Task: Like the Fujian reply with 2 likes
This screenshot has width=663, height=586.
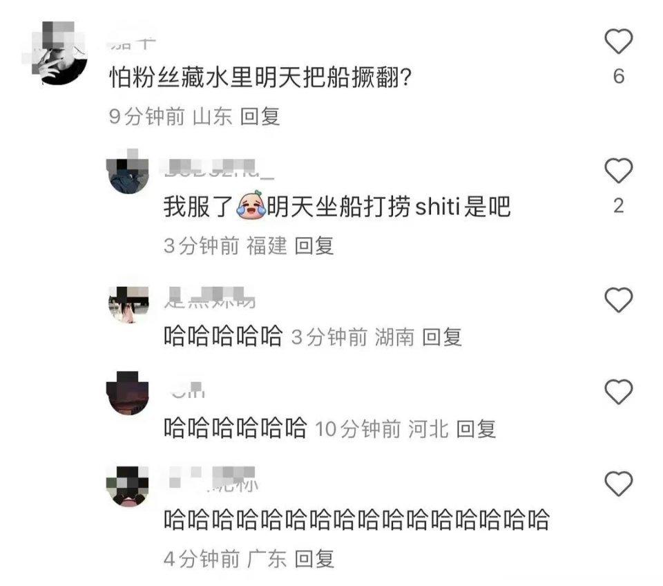Action: pos(619,171)
